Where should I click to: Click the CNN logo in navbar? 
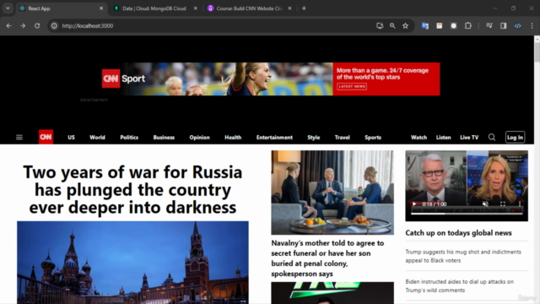click(x=46, y=137)
